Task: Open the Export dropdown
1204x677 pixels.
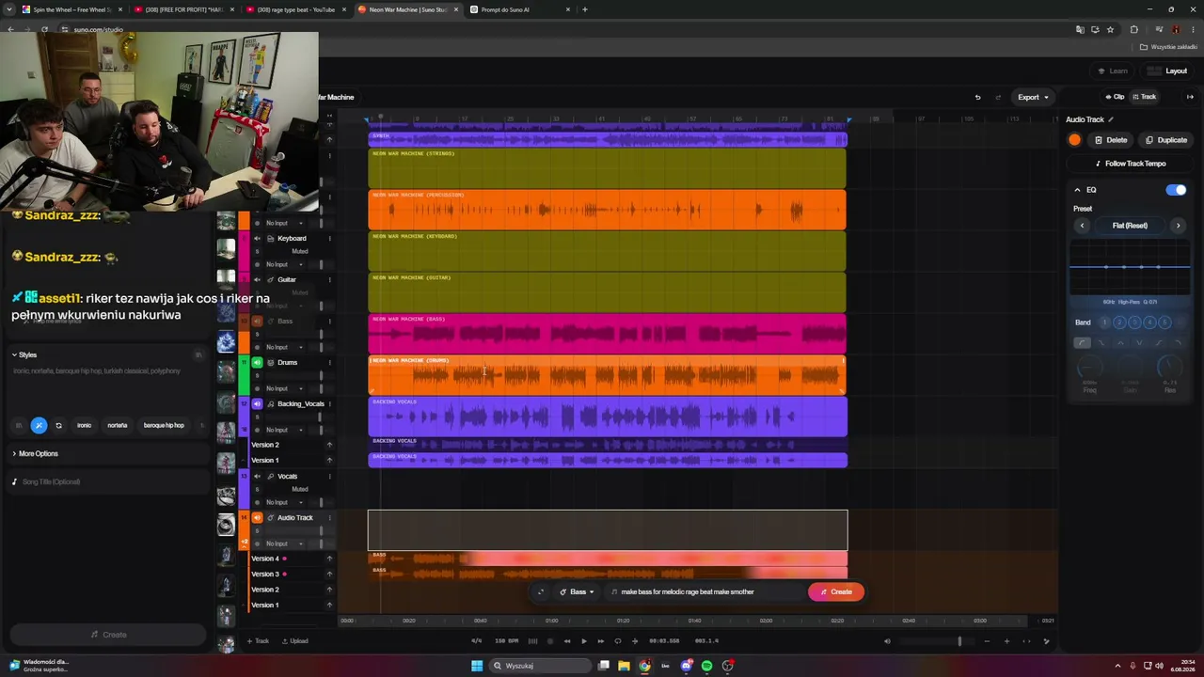Action: (1033, 97)
